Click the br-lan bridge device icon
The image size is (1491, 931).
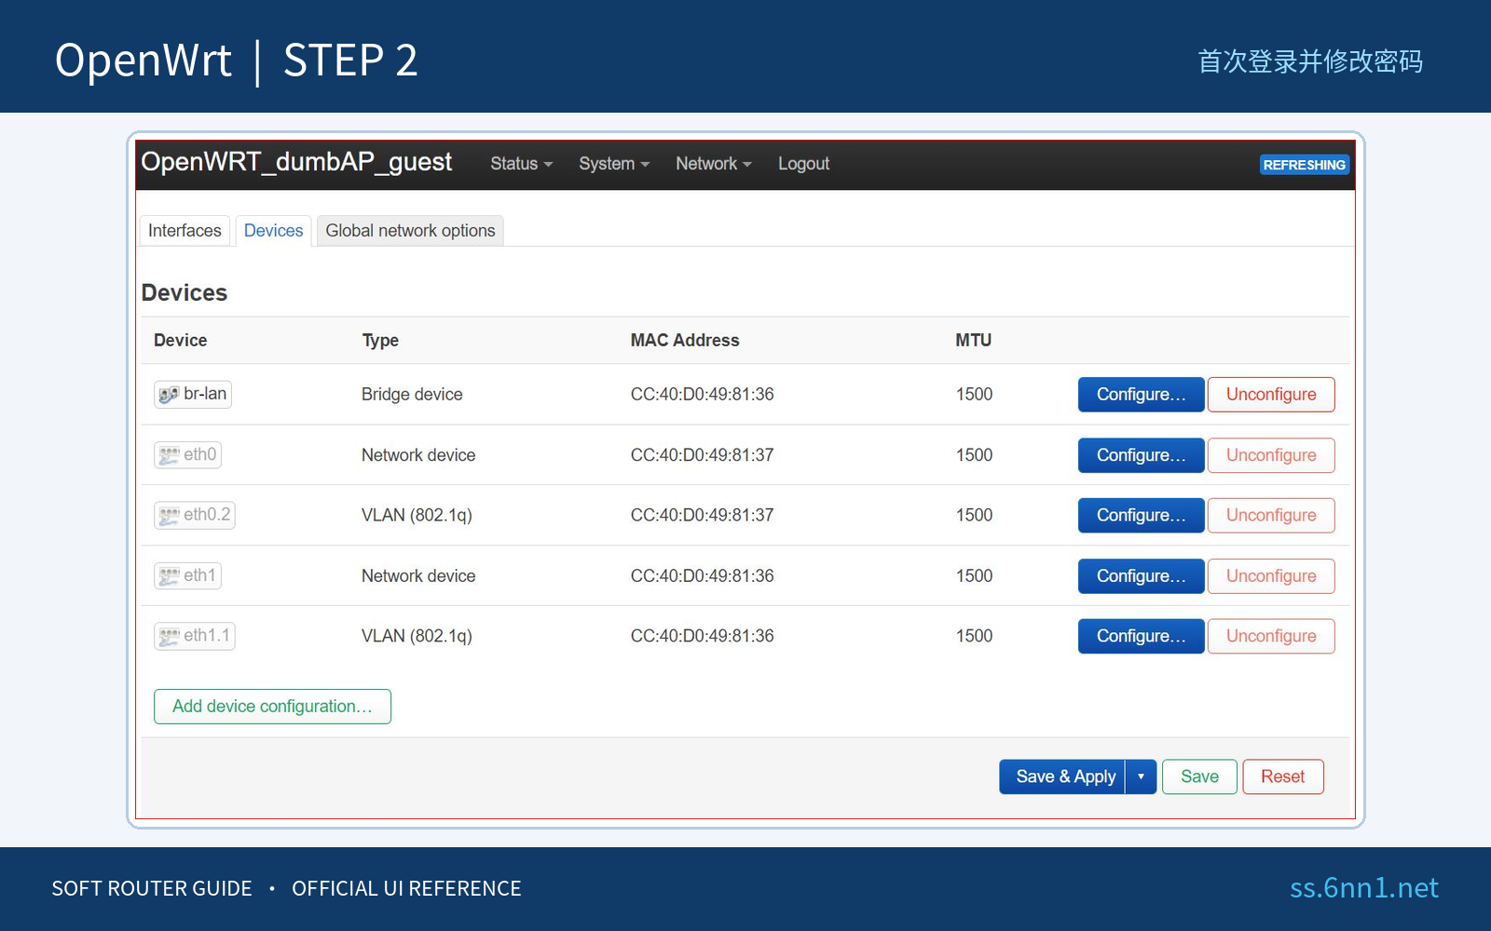coord(169,395)
